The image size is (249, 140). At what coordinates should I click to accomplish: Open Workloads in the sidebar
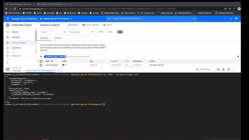tap(16, 37)
